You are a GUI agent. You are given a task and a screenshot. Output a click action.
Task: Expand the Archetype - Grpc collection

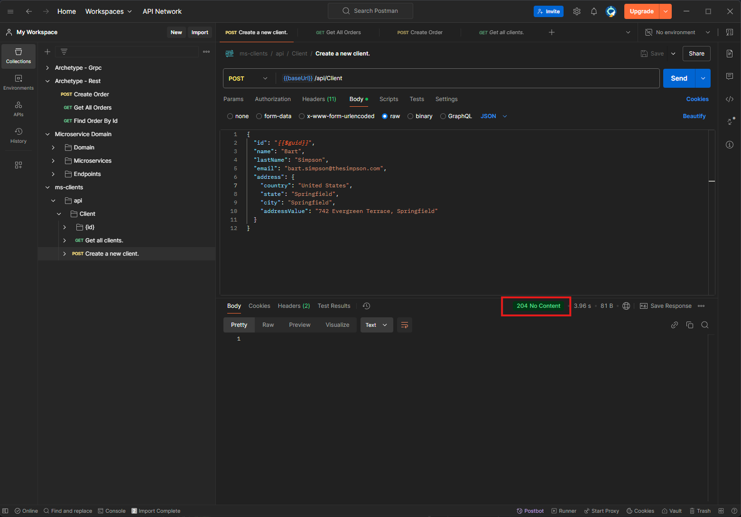47,68
